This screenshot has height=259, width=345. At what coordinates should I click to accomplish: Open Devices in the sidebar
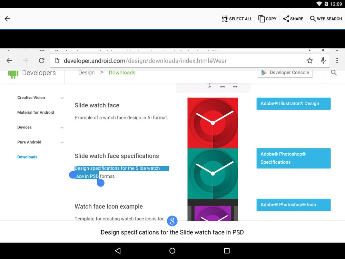[24, 127]
